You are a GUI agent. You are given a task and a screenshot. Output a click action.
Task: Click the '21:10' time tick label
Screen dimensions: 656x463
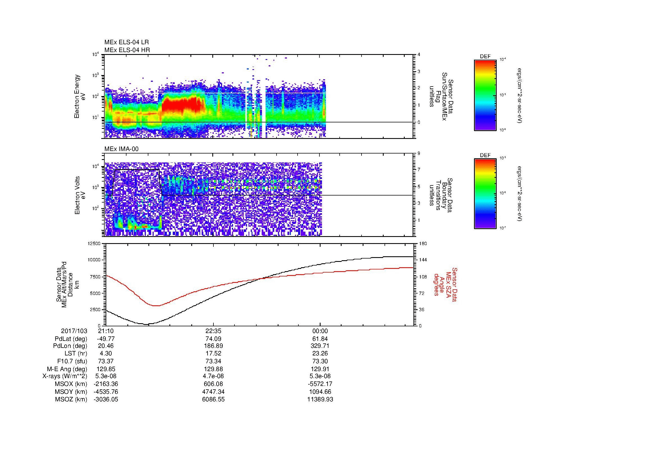pos(106,331)
